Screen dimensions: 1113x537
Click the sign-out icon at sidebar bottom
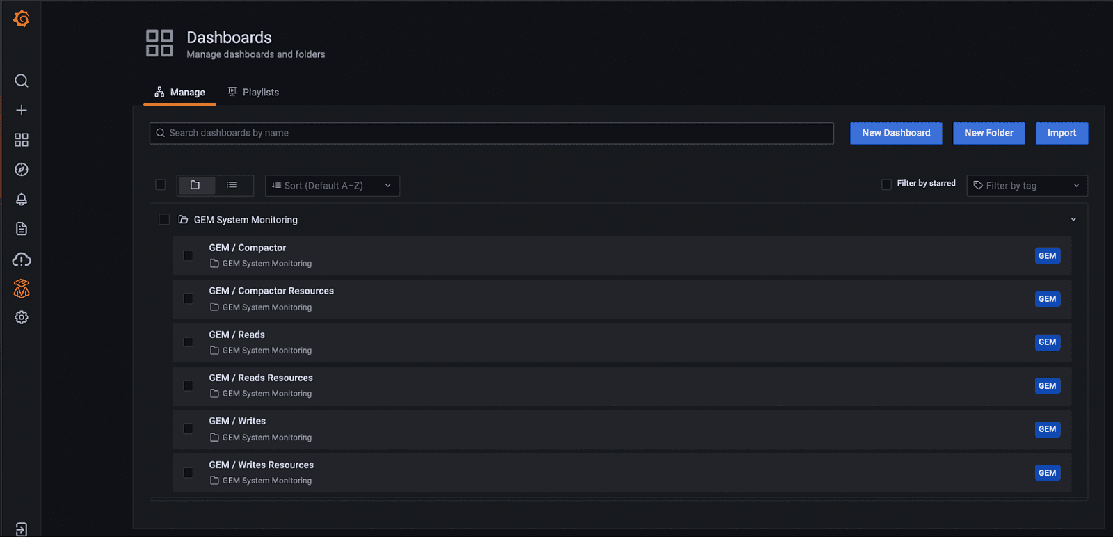[22, 529]
